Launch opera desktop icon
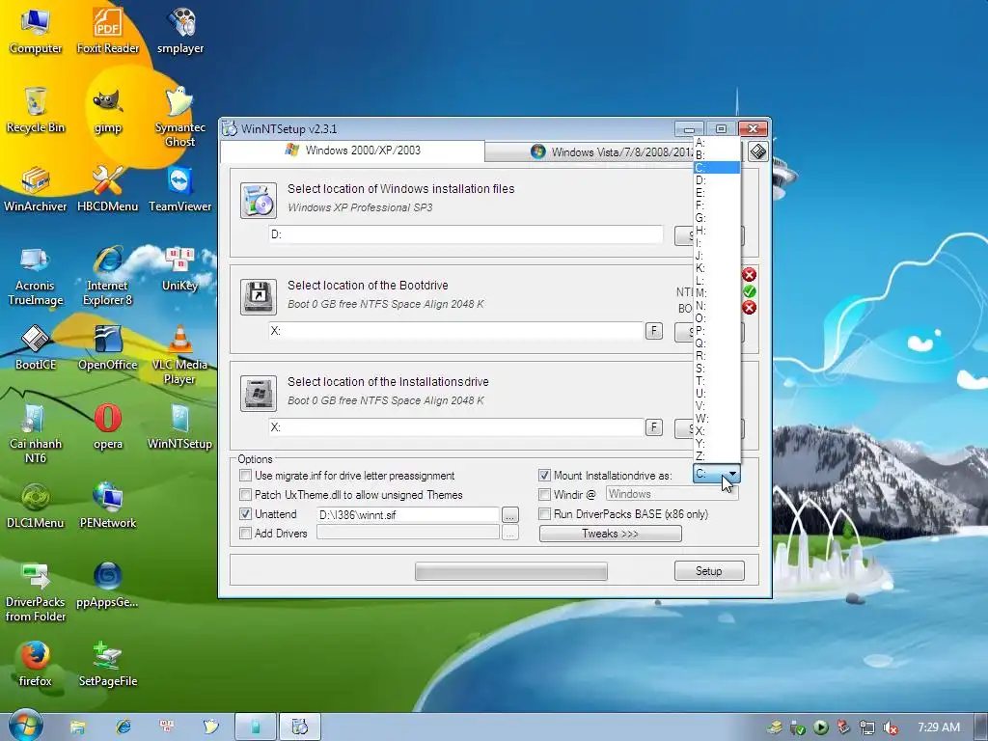 point(108,427)
